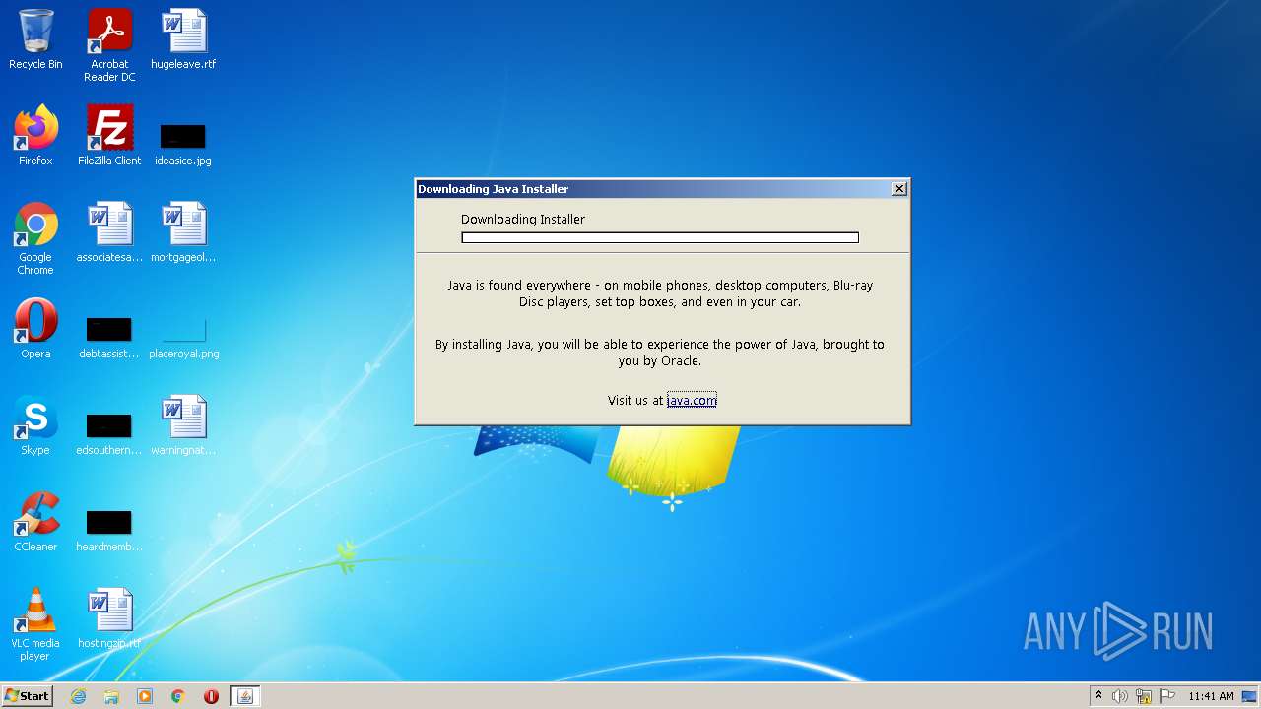Show hidden system tray icons

(1098, 696)
